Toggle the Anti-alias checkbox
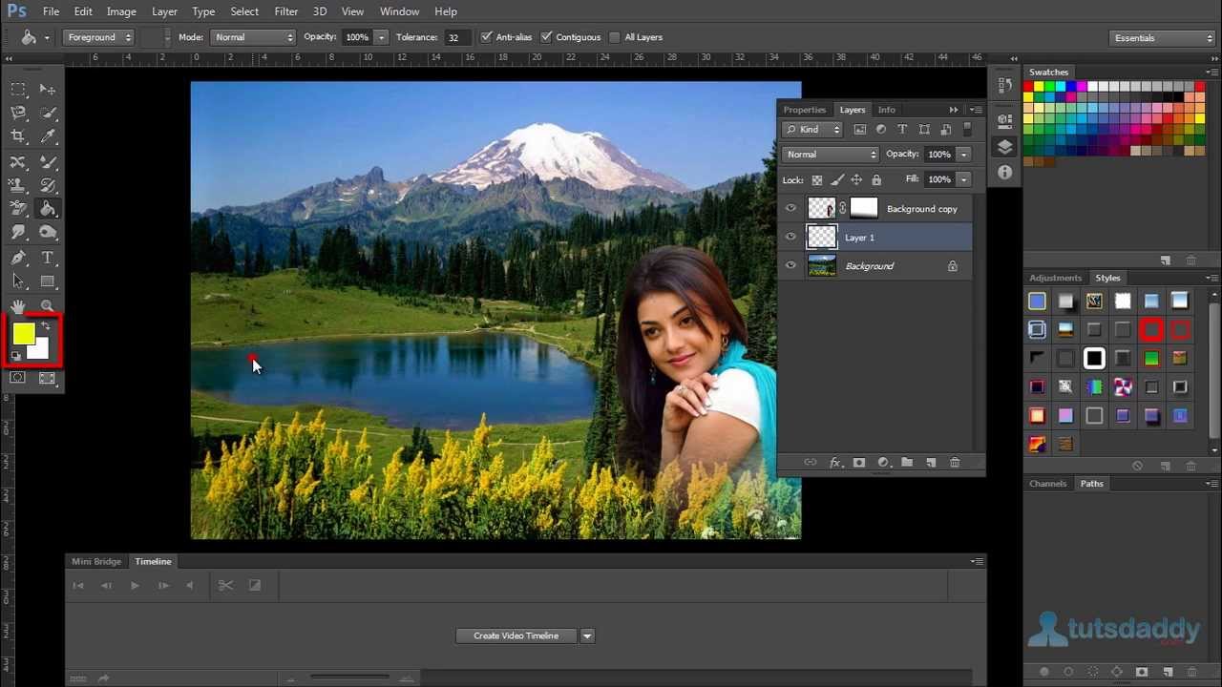Screen dimensions: 1222x687 487,37
